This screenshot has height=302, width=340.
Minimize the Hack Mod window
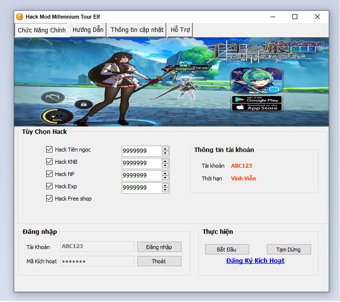click(273, 17)
